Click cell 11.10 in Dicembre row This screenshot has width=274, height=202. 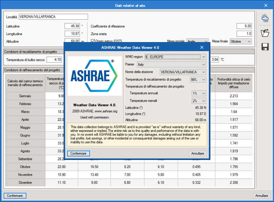point(62,183)
